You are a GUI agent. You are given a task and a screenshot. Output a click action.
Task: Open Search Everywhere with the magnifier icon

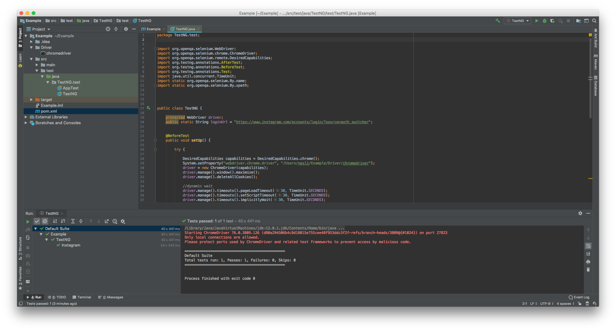594,20
